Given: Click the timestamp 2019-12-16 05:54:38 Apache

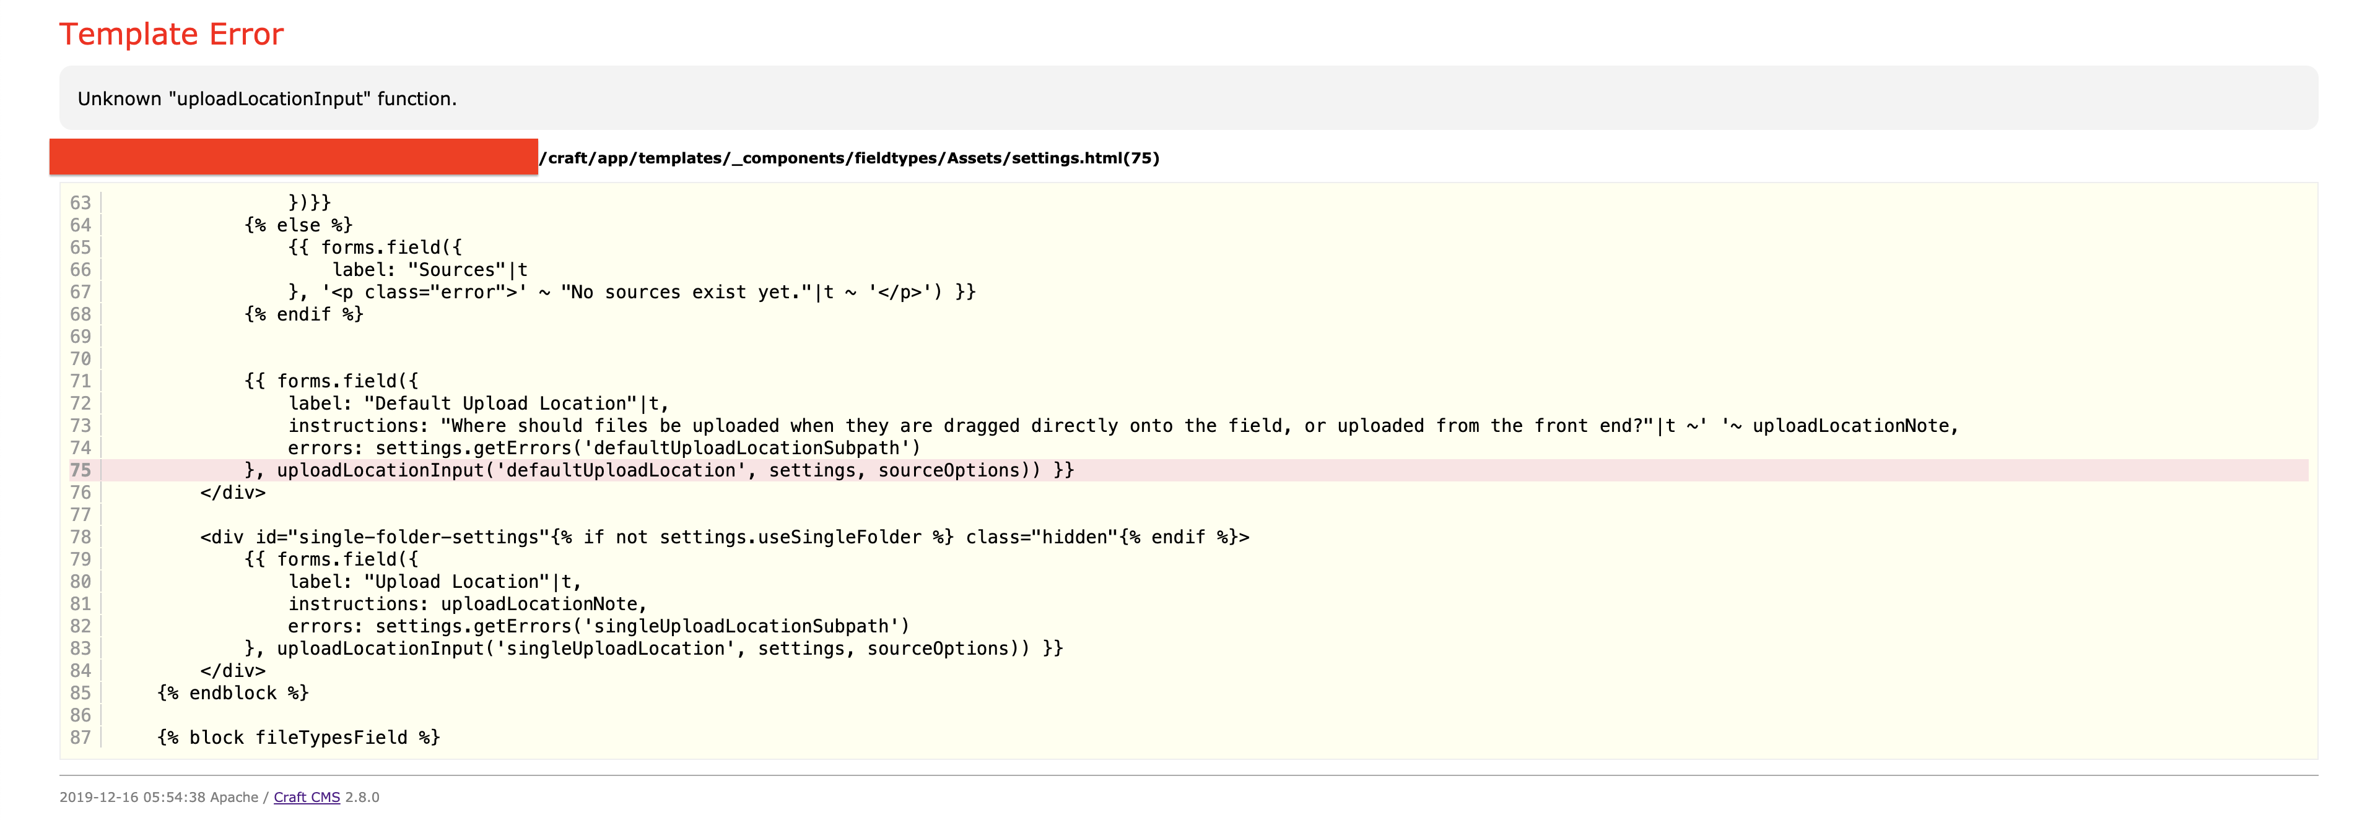Looking at the screenshot, I should [x=159, y=798].
